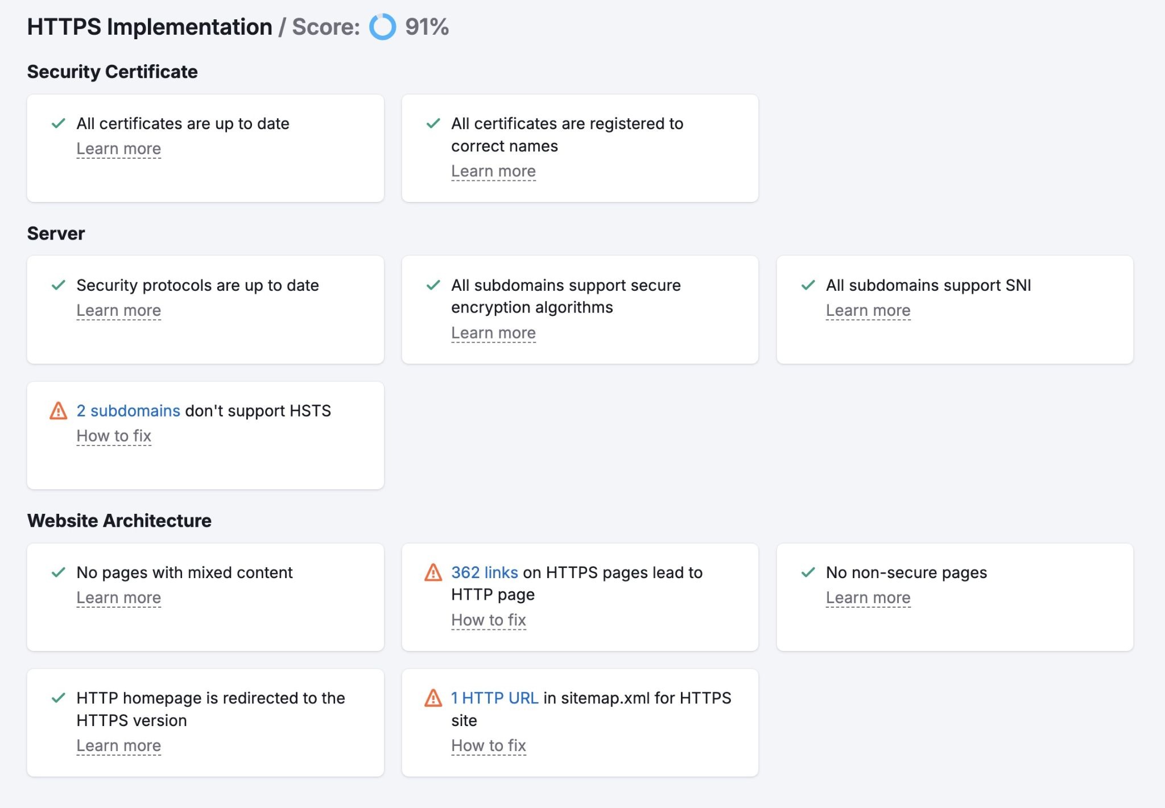Click Learn more under encryption algorithms
Screen dimensions: 1165x808
tap(493, 333)
